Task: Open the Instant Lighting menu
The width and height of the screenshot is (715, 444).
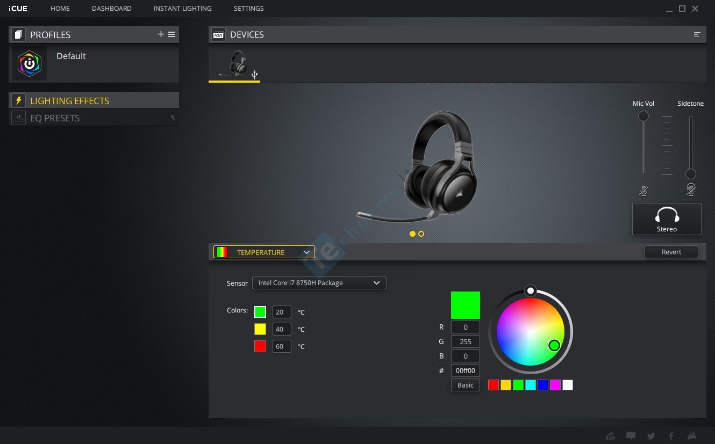Action: [183, 9]
